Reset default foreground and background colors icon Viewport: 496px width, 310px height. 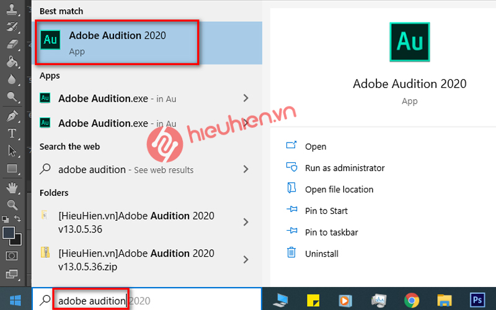click(6, 219)
